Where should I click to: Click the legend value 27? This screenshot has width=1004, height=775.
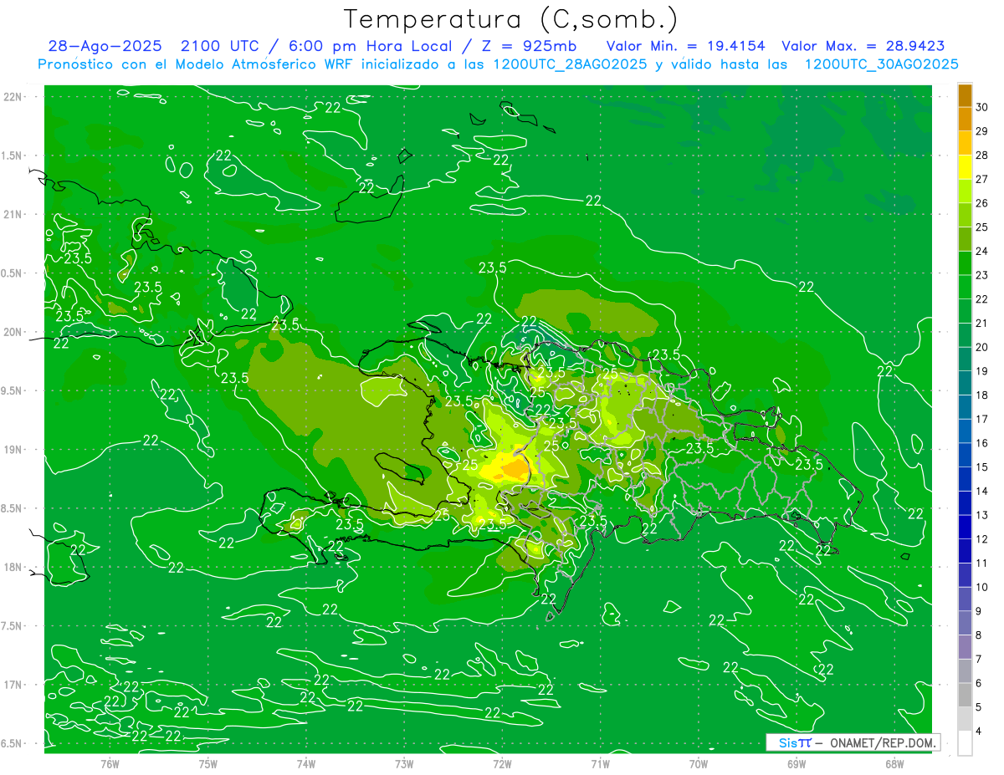coord(981,179)
